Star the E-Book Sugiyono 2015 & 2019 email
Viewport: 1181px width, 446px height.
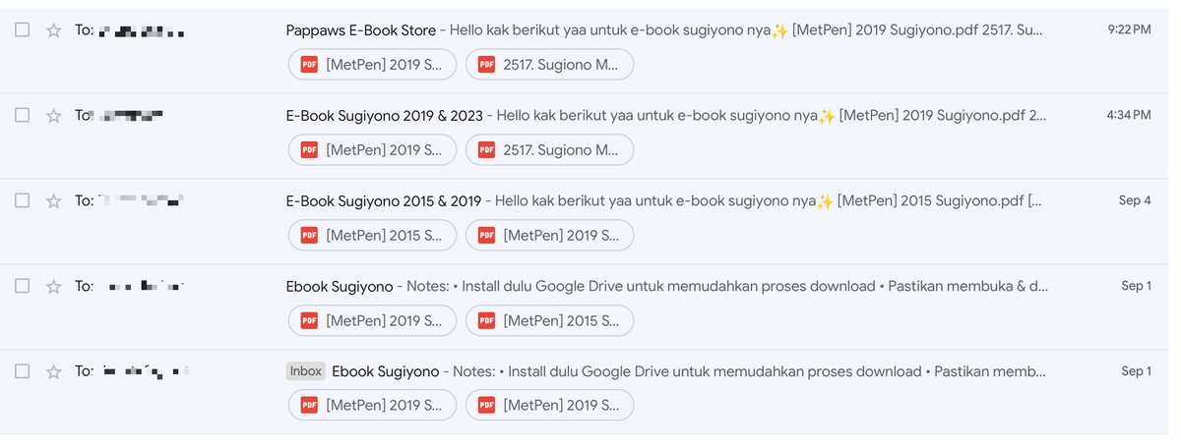tap(54, 200)
